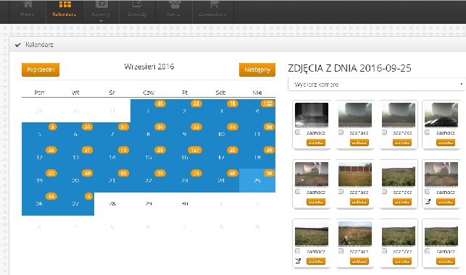466x275 pixels.
Task: Click orange button under person-in-field photo
Action: (359, 261)
